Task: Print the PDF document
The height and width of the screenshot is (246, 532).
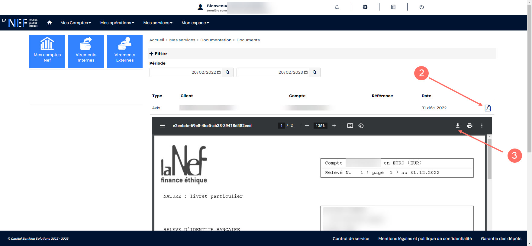Action: [470, 126]
